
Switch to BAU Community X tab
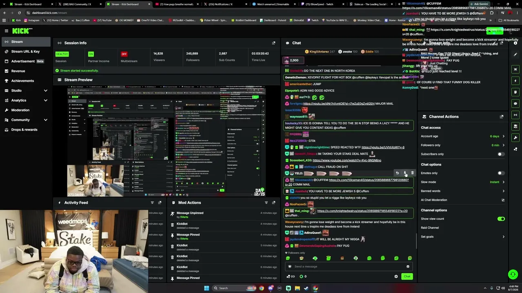[x=80, y=4]
